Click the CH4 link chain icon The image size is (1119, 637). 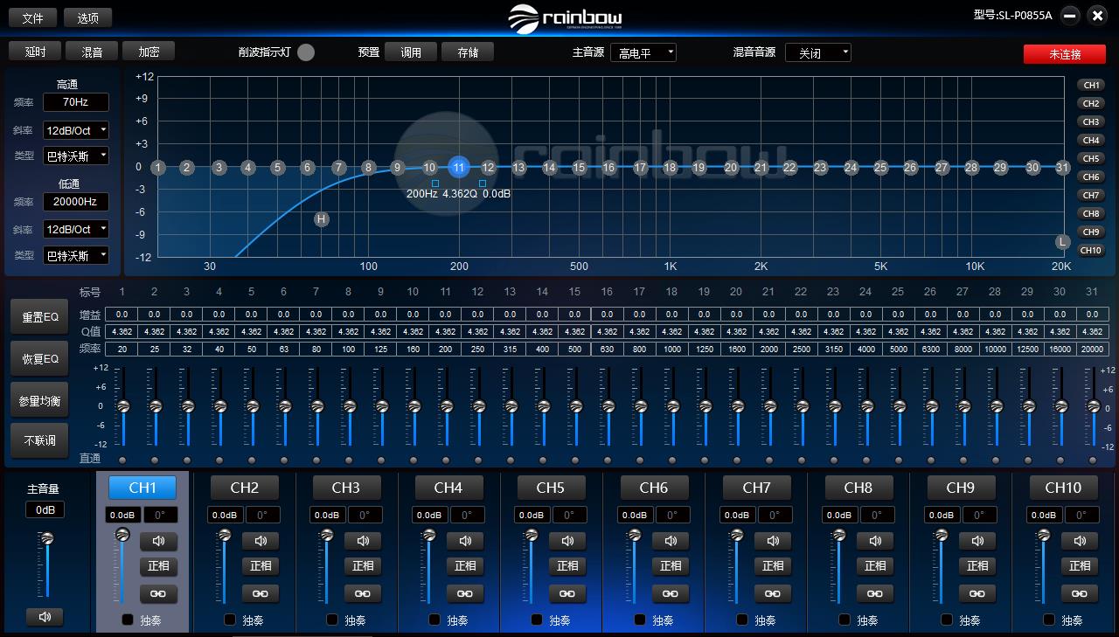click(x=465, y=593)
